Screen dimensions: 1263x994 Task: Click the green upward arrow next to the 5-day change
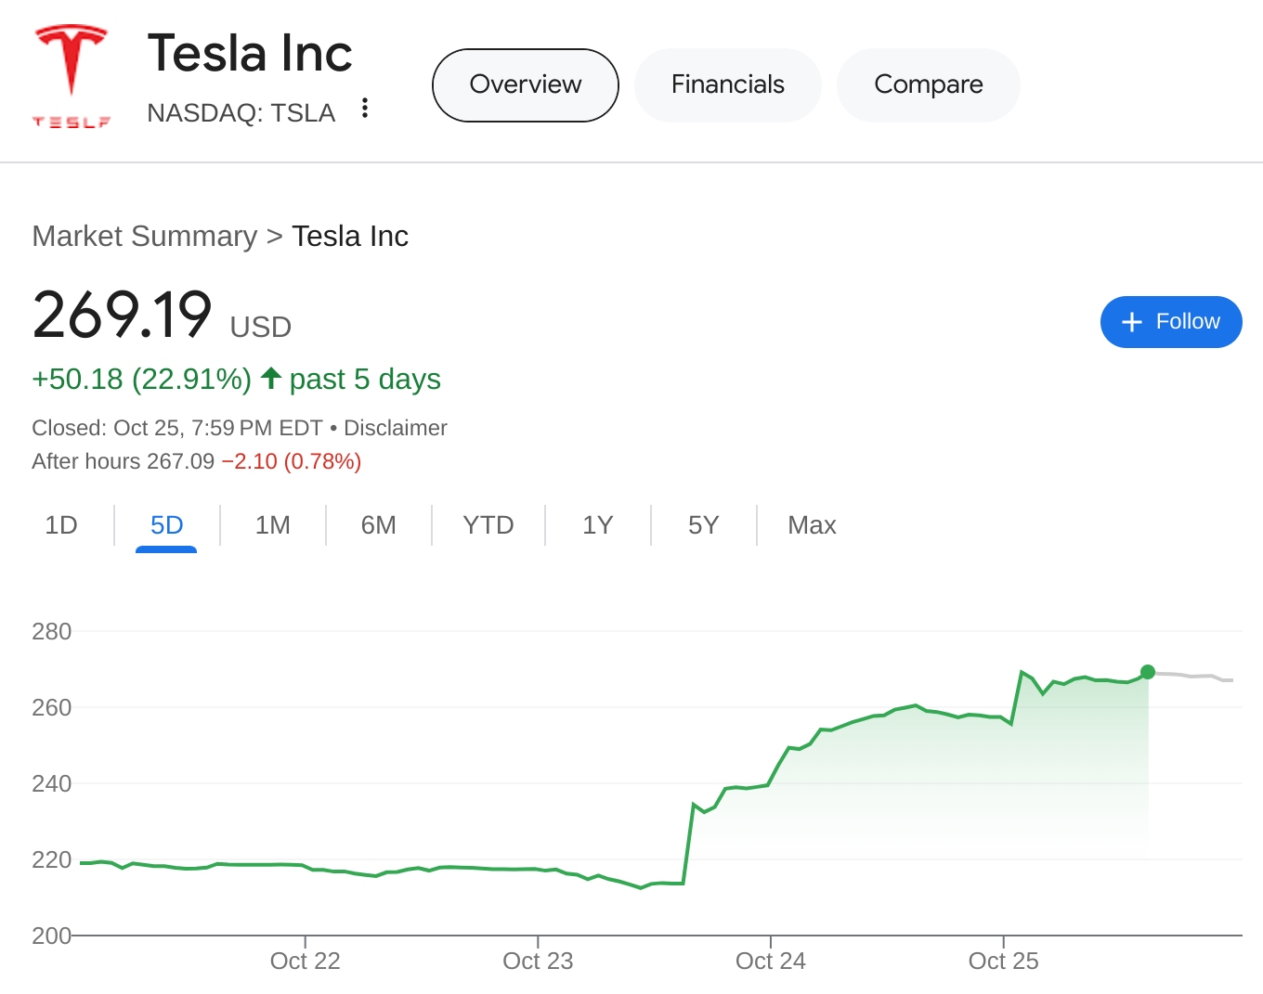point(269,378)
